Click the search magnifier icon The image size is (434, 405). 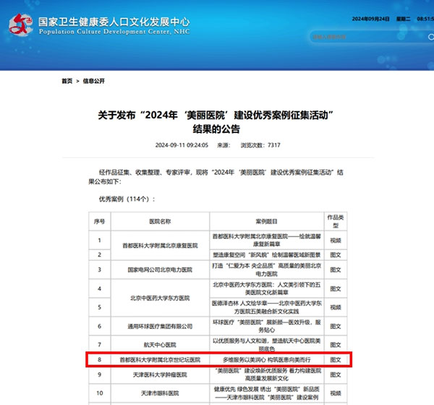430,37
